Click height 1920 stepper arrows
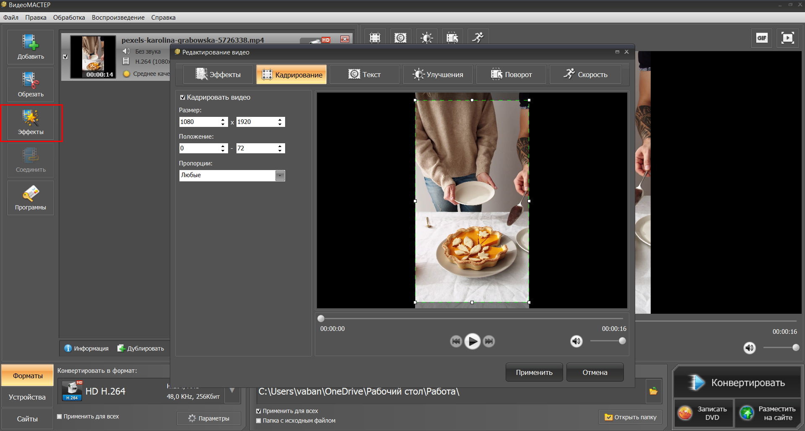The width and height of the screenshot is (805, 431). (x=280, y=122)
